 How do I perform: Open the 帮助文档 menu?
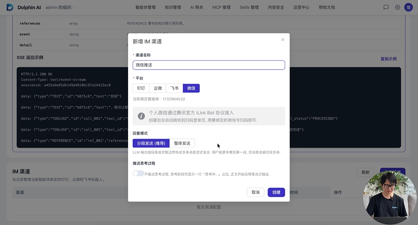point(327,7)
